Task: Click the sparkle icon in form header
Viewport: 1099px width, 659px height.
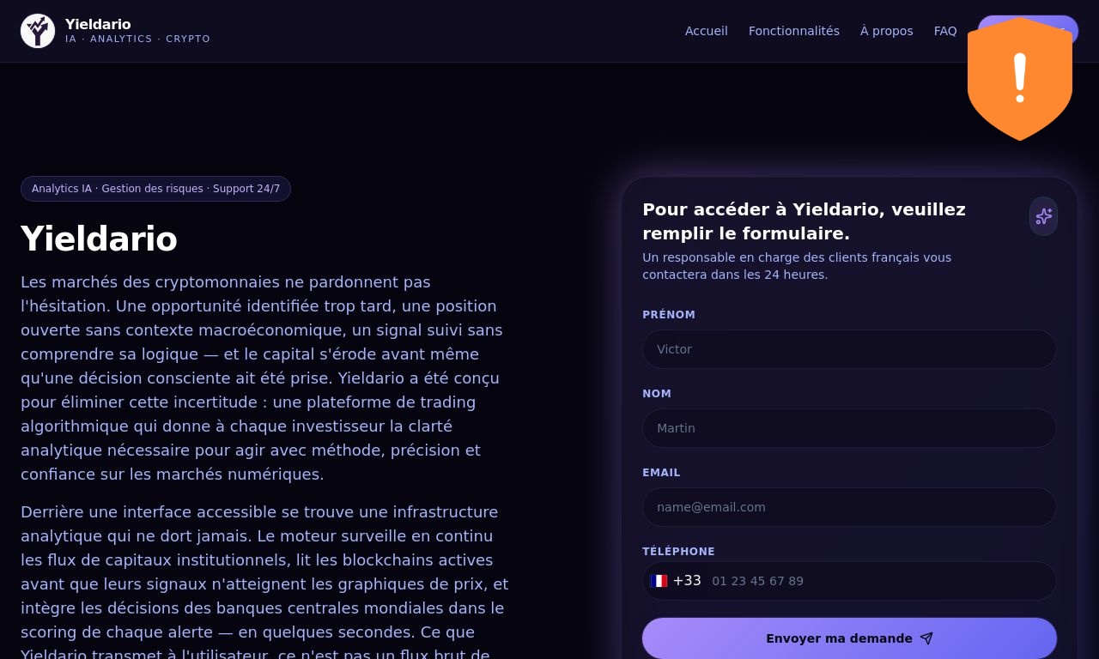Action: click(1043, 216)
